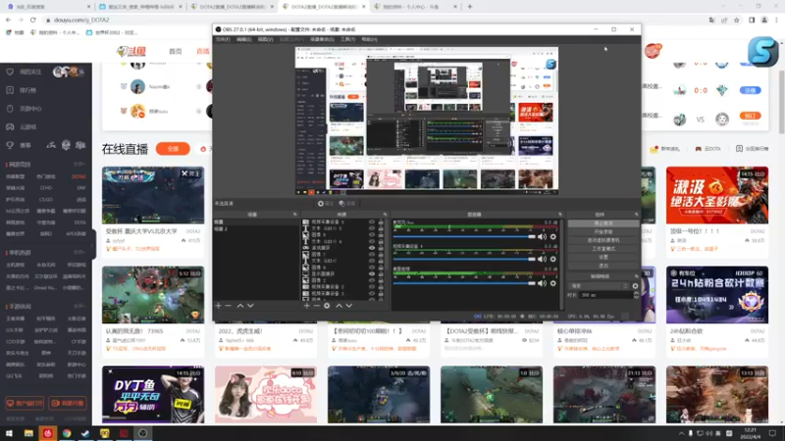Adjust 视频采集设备 4 volume slider

click(464, 259)
